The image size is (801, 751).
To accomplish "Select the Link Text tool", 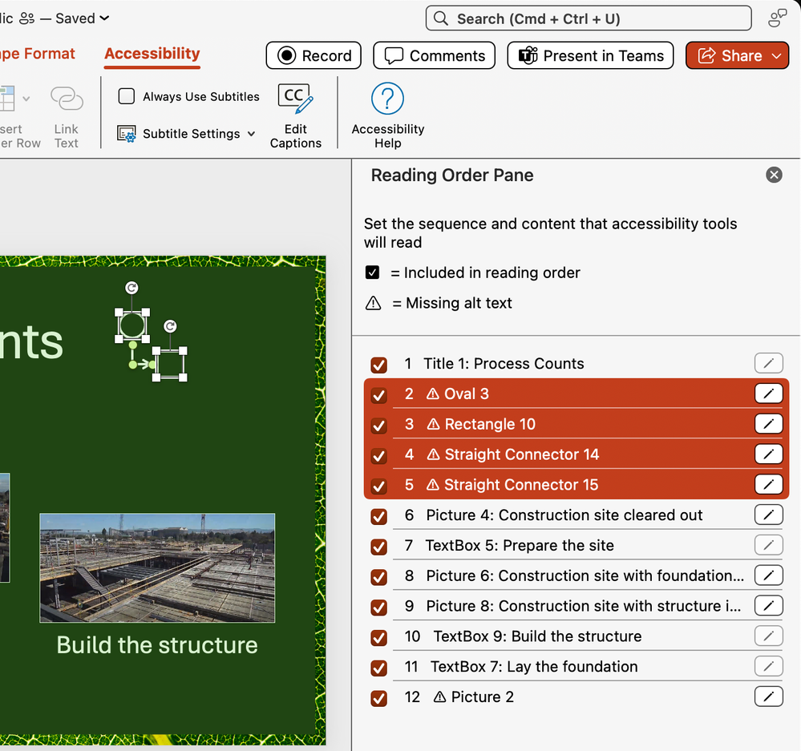I will pyautogui.click(x=66, y=114).
